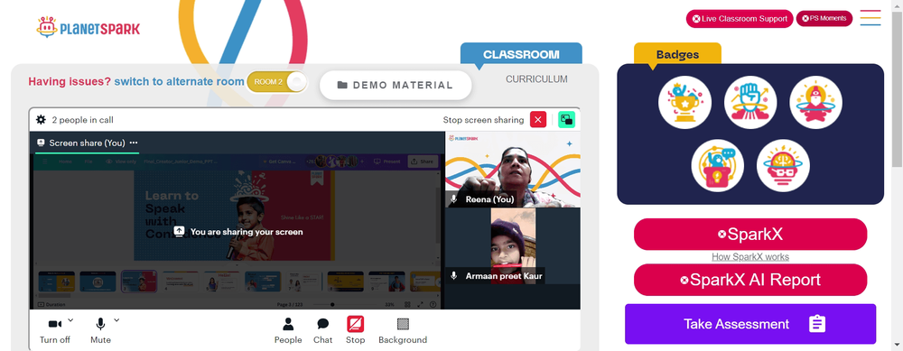Open the call settings gear
Screen dimensions: 903x351
41,120
